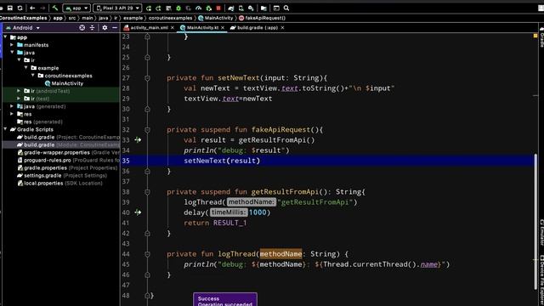Collapse the example package node

(26, 68)
